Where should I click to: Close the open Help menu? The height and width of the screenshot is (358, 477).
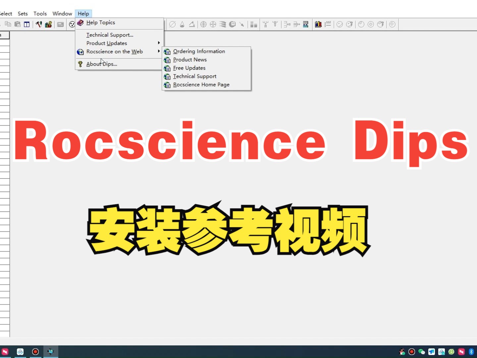(83, 14)
